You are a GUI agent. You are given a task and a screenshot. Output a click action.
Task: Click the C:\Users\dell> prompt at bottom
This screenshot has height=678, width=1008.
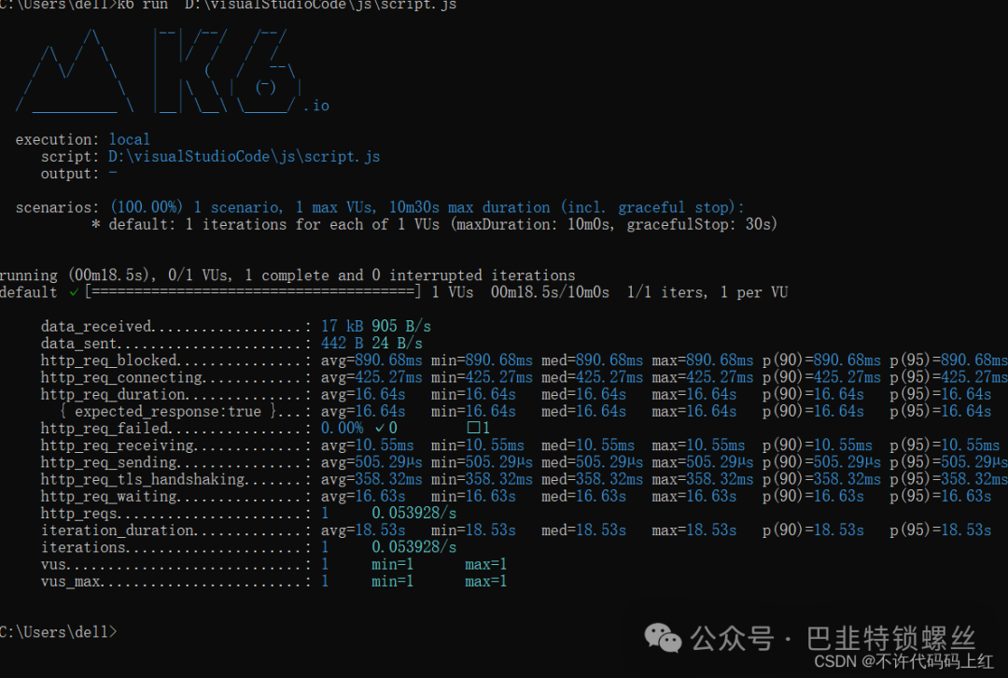59,632
